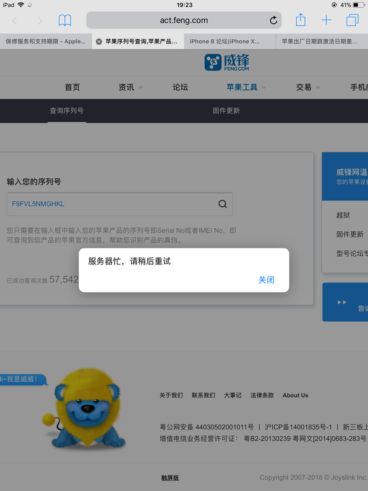Expand the 资讯 dropdown menu
Viewport: 368px width, 491px height.
pos(131,87)
